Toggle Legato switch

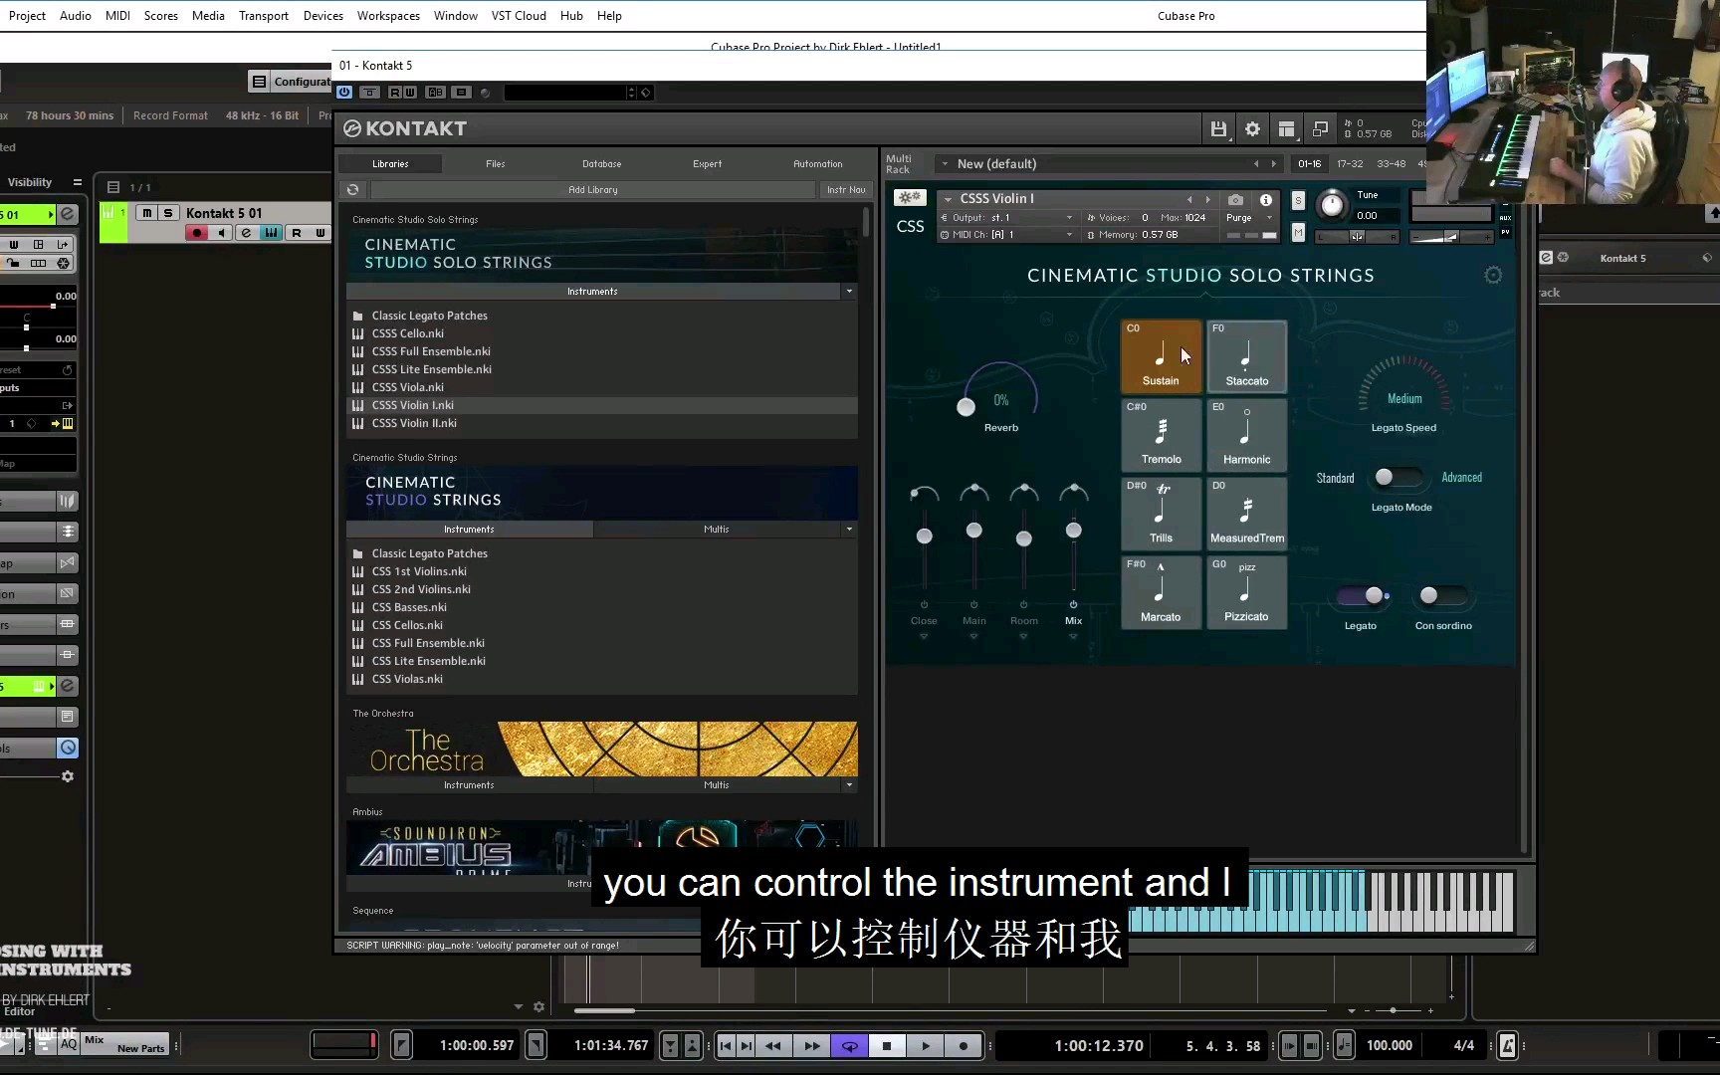click(1363, 595)
